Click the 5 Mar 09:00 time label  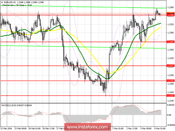point(146,129)
